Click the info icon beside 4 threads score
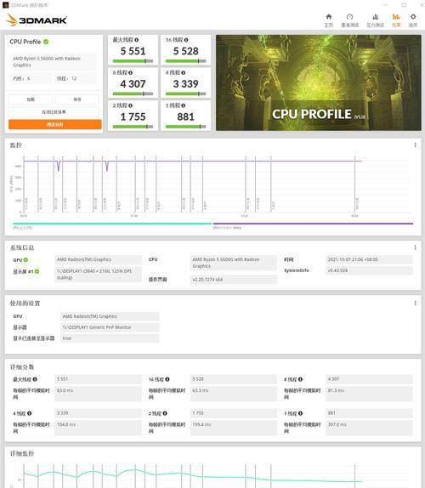This screenshot has width=425, height=488. pos(184,72)
